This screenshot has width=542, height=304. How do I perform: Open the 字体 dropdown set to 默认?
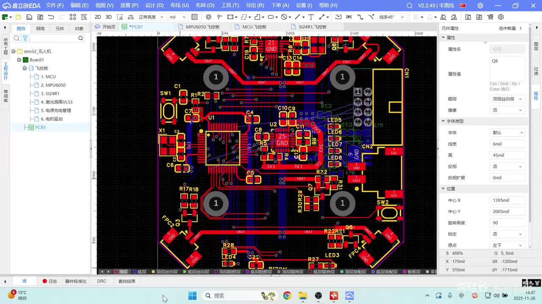[508, 133]
